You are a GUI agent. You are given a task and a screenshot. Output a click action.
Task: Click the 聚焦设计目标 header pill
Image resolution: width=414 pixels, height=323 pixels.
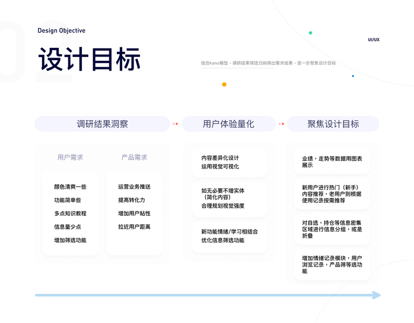click(x=333, y=124)
